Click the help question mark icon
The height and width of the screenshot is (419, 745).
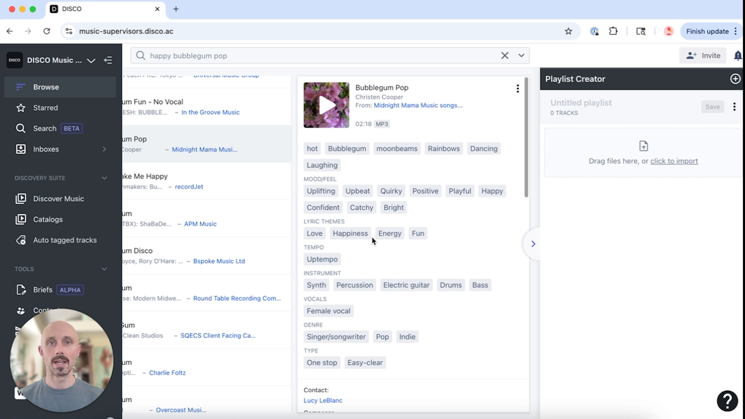(x=726, y=401)
